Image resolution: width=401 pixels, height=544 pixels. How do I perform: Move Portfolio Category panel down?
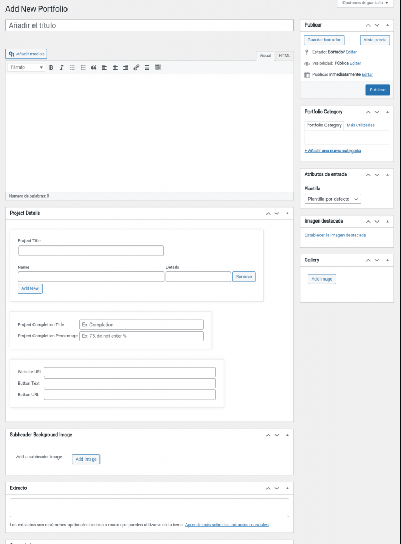(x=377, y=112)
